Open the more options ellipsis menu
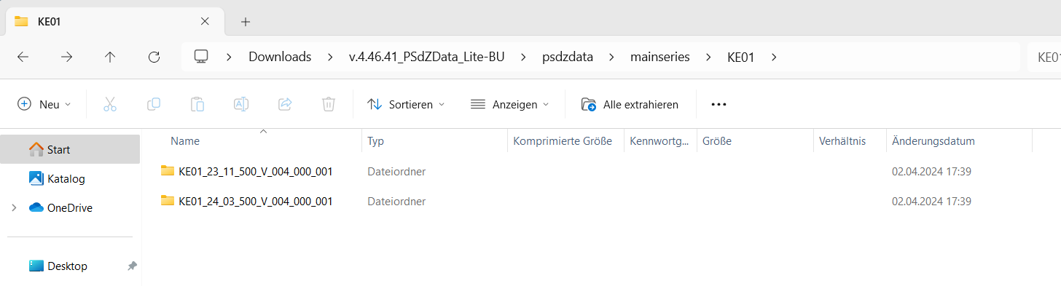 (x=719, y=104)
